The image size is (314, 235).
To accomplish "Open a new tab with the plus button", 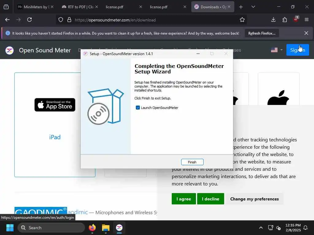I will (x=241, y=7).
